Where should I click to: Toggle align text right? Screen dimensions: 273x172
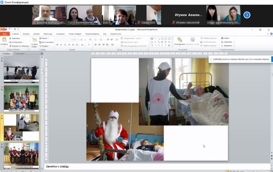103,45
